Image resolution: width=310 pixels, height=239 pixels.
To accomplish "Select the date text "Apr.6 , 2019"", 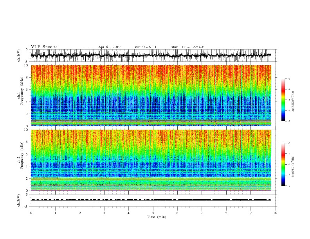I will [109, 47].
